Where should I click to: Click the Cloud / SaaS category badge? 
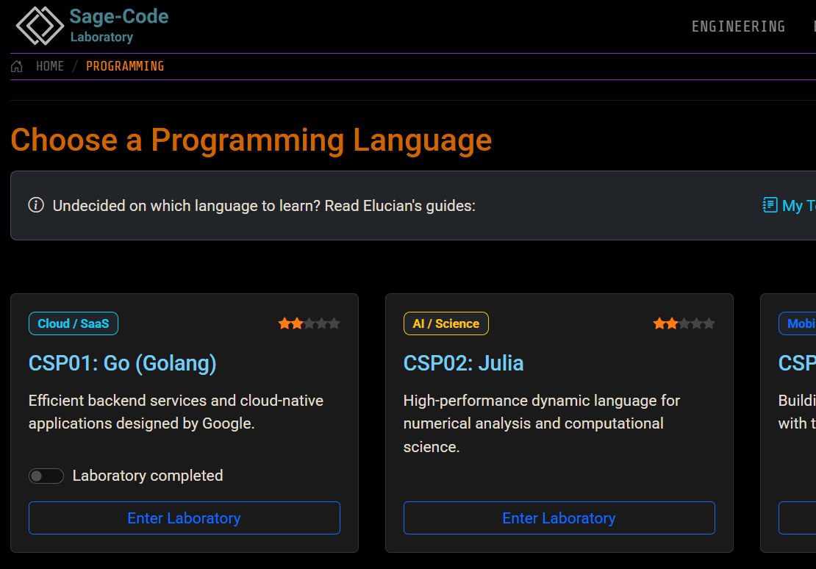(74, 323)
